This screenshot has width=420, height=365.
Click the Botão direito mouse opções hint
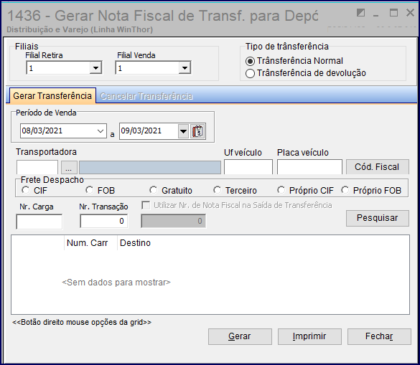tap(82, 322)
